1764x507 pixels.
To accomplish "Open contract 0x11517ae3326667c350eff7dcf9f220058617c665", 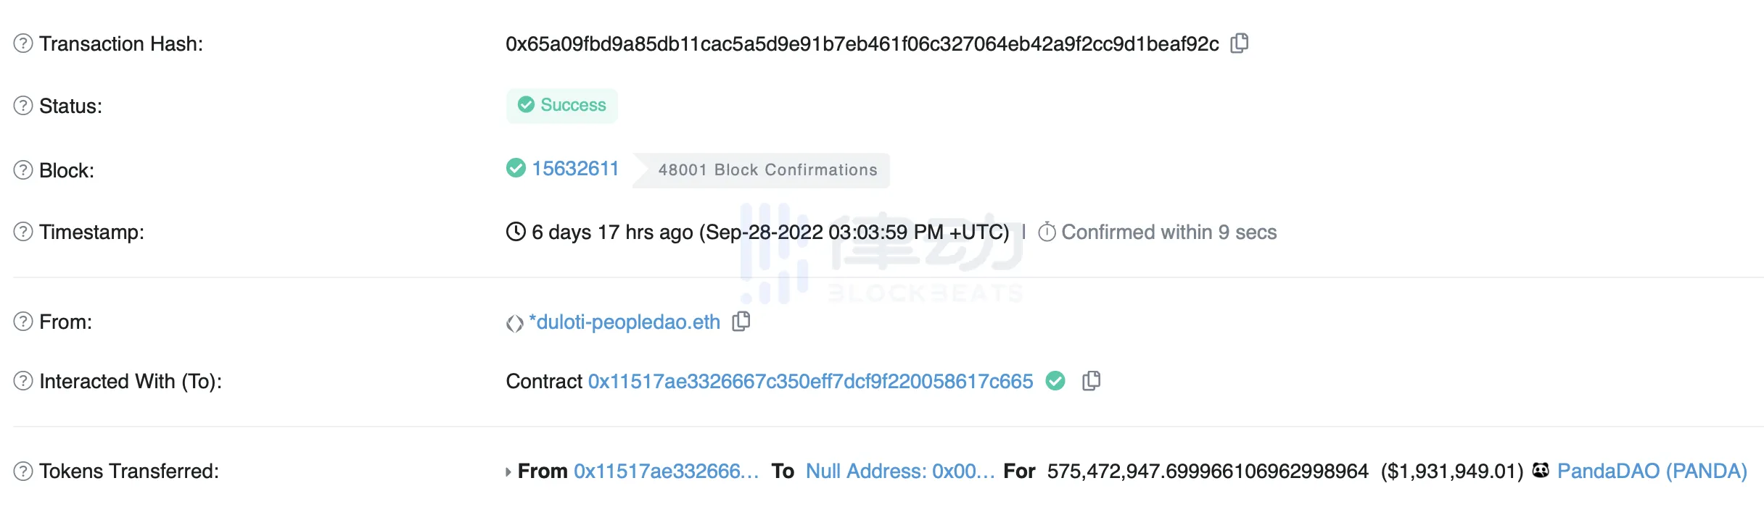I will 810,382.
